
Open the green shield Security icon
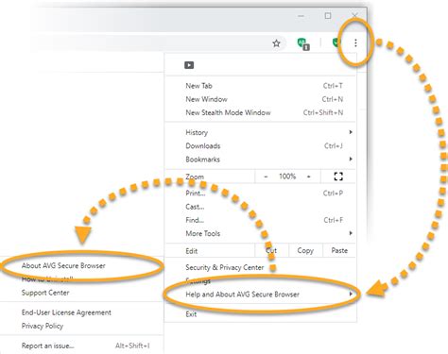(336, 42)
